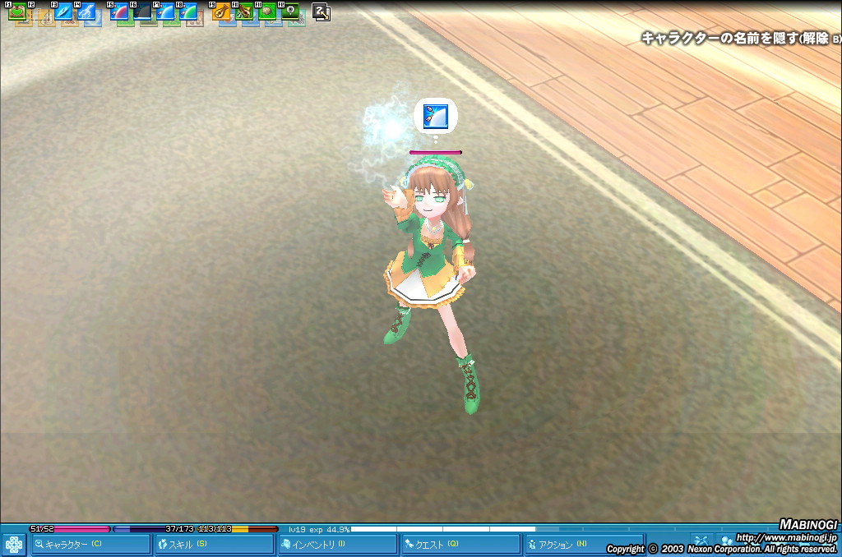The image size is (842, 557).
Task: Select the F7 blue ranged skill
Action: 165,11
